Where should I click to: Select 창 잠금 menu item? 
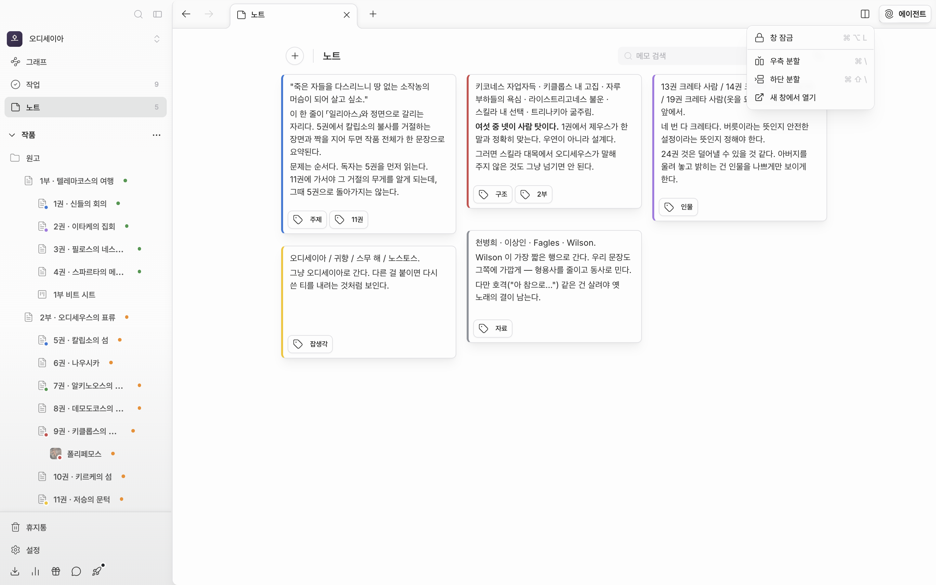[810, 37]
